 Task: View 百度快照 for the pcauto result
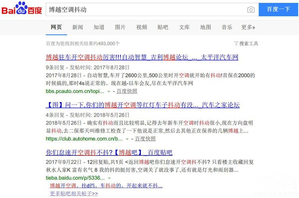pos(127,91)
